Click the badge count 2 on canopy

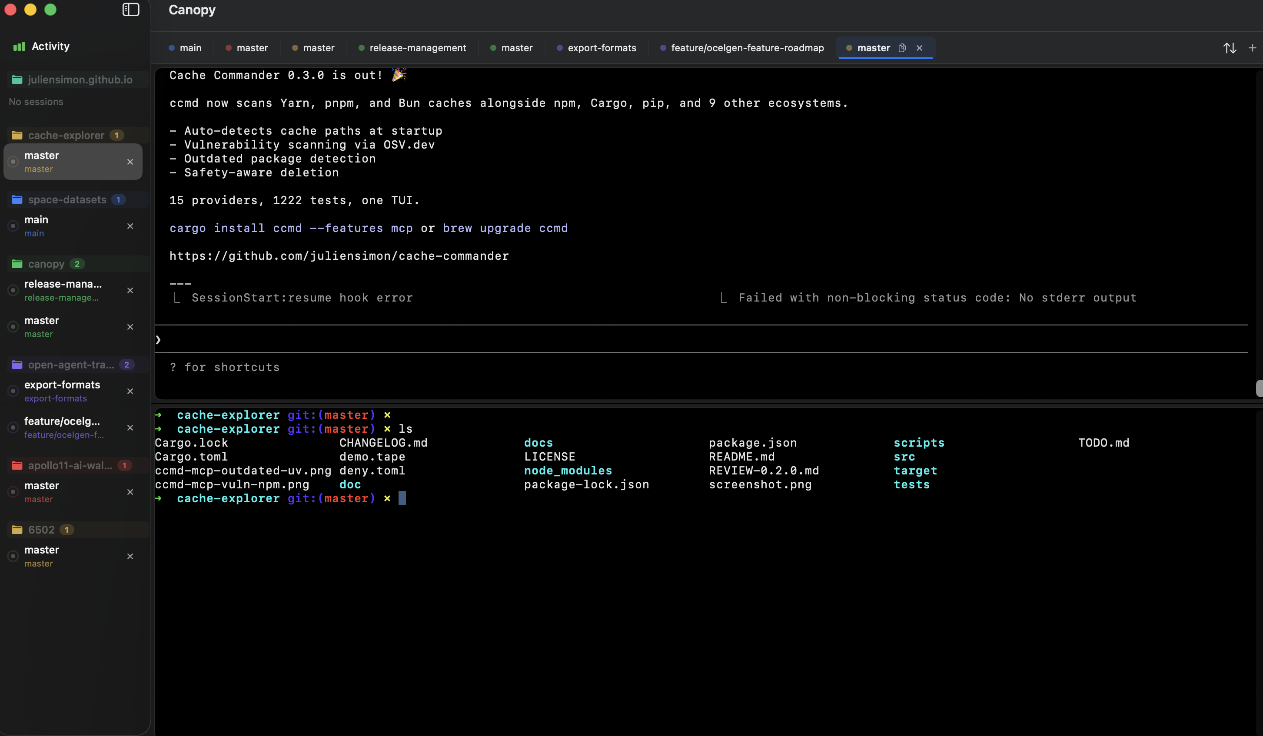tap(76, 264)
